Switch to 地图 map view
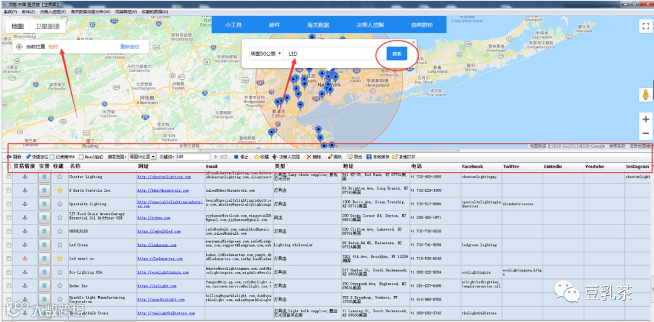Viewport: 654px width, 322px height. point(18,26)
